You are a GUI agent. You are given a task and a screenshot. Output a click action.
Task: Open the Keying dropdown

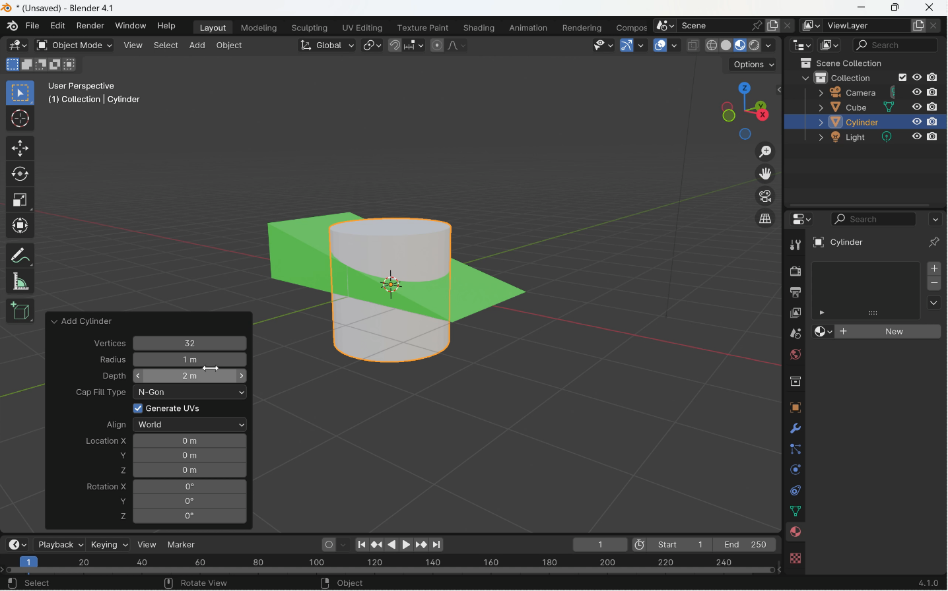(108, 545)
